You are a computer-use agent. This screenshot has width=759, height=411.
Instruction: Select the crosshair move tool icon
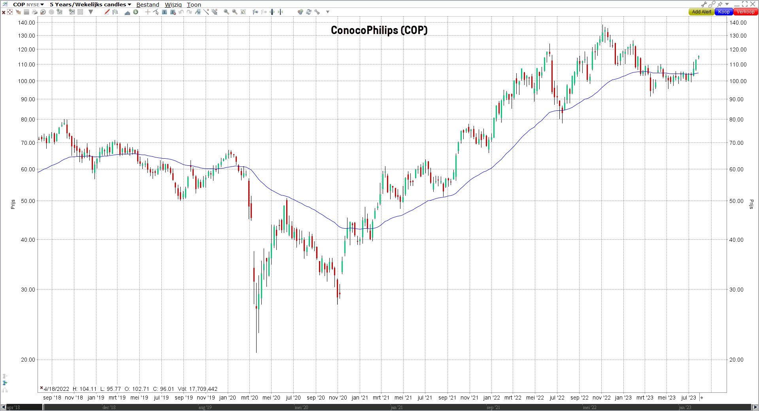[x=10, y=12]
